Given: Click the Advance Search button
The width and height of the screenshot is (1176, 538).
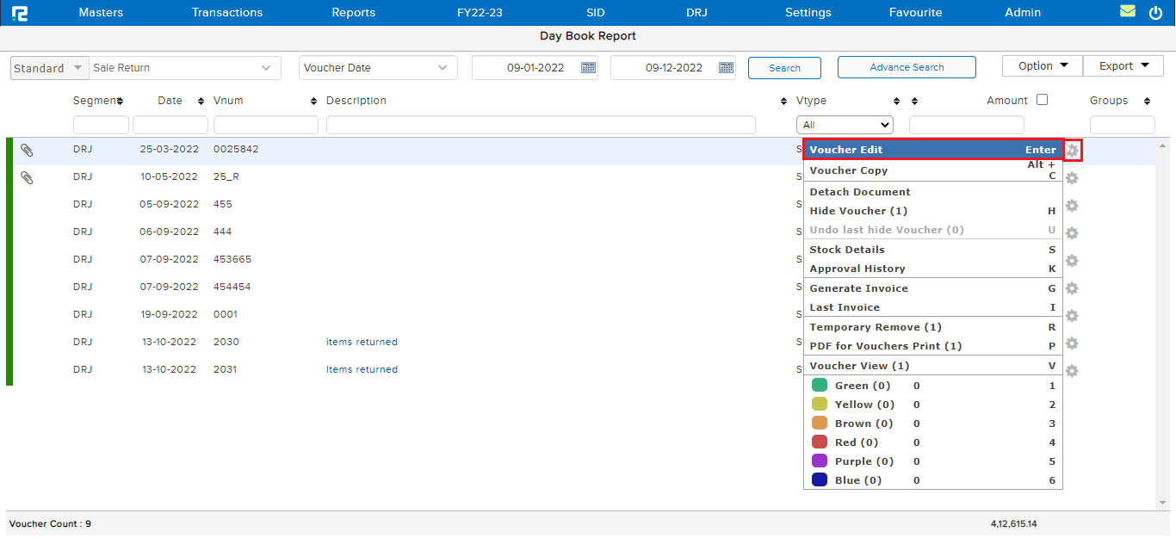Looking at the screenshot, I should 906,67.
